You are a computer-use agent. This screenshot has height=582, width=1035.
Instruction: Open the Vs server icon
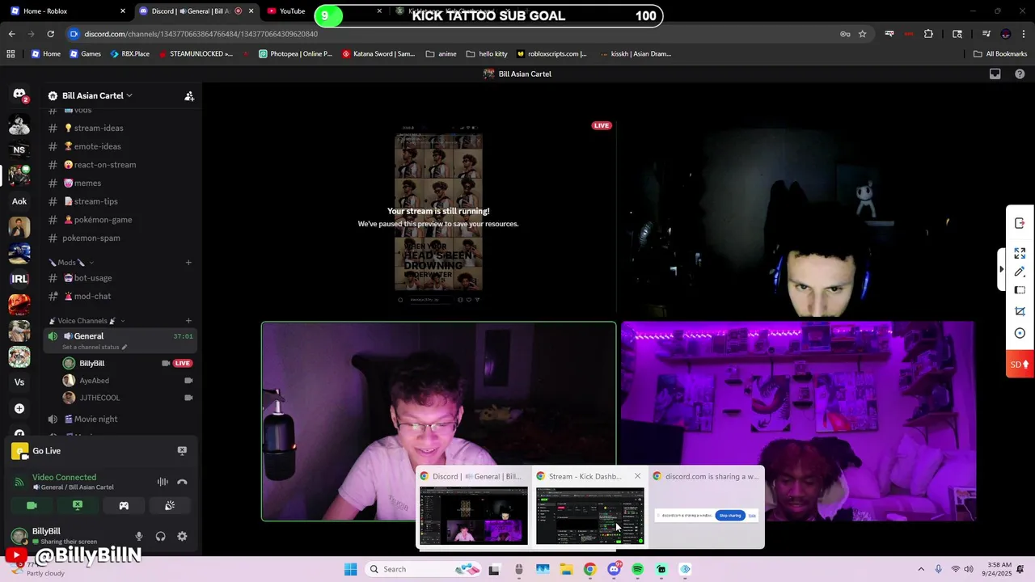coord(19,382)
